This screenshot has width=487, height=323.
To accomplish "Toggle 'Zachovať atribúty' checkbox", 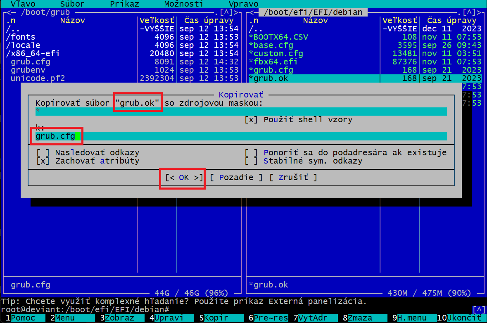I will (x=43, y=161).
